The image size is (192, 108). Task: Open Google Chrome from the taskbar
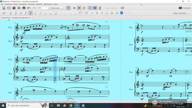point(71,105)
